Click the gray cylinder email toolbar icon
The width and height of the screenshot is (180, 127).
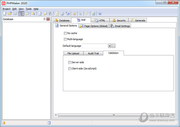click(x=50, y=14)
